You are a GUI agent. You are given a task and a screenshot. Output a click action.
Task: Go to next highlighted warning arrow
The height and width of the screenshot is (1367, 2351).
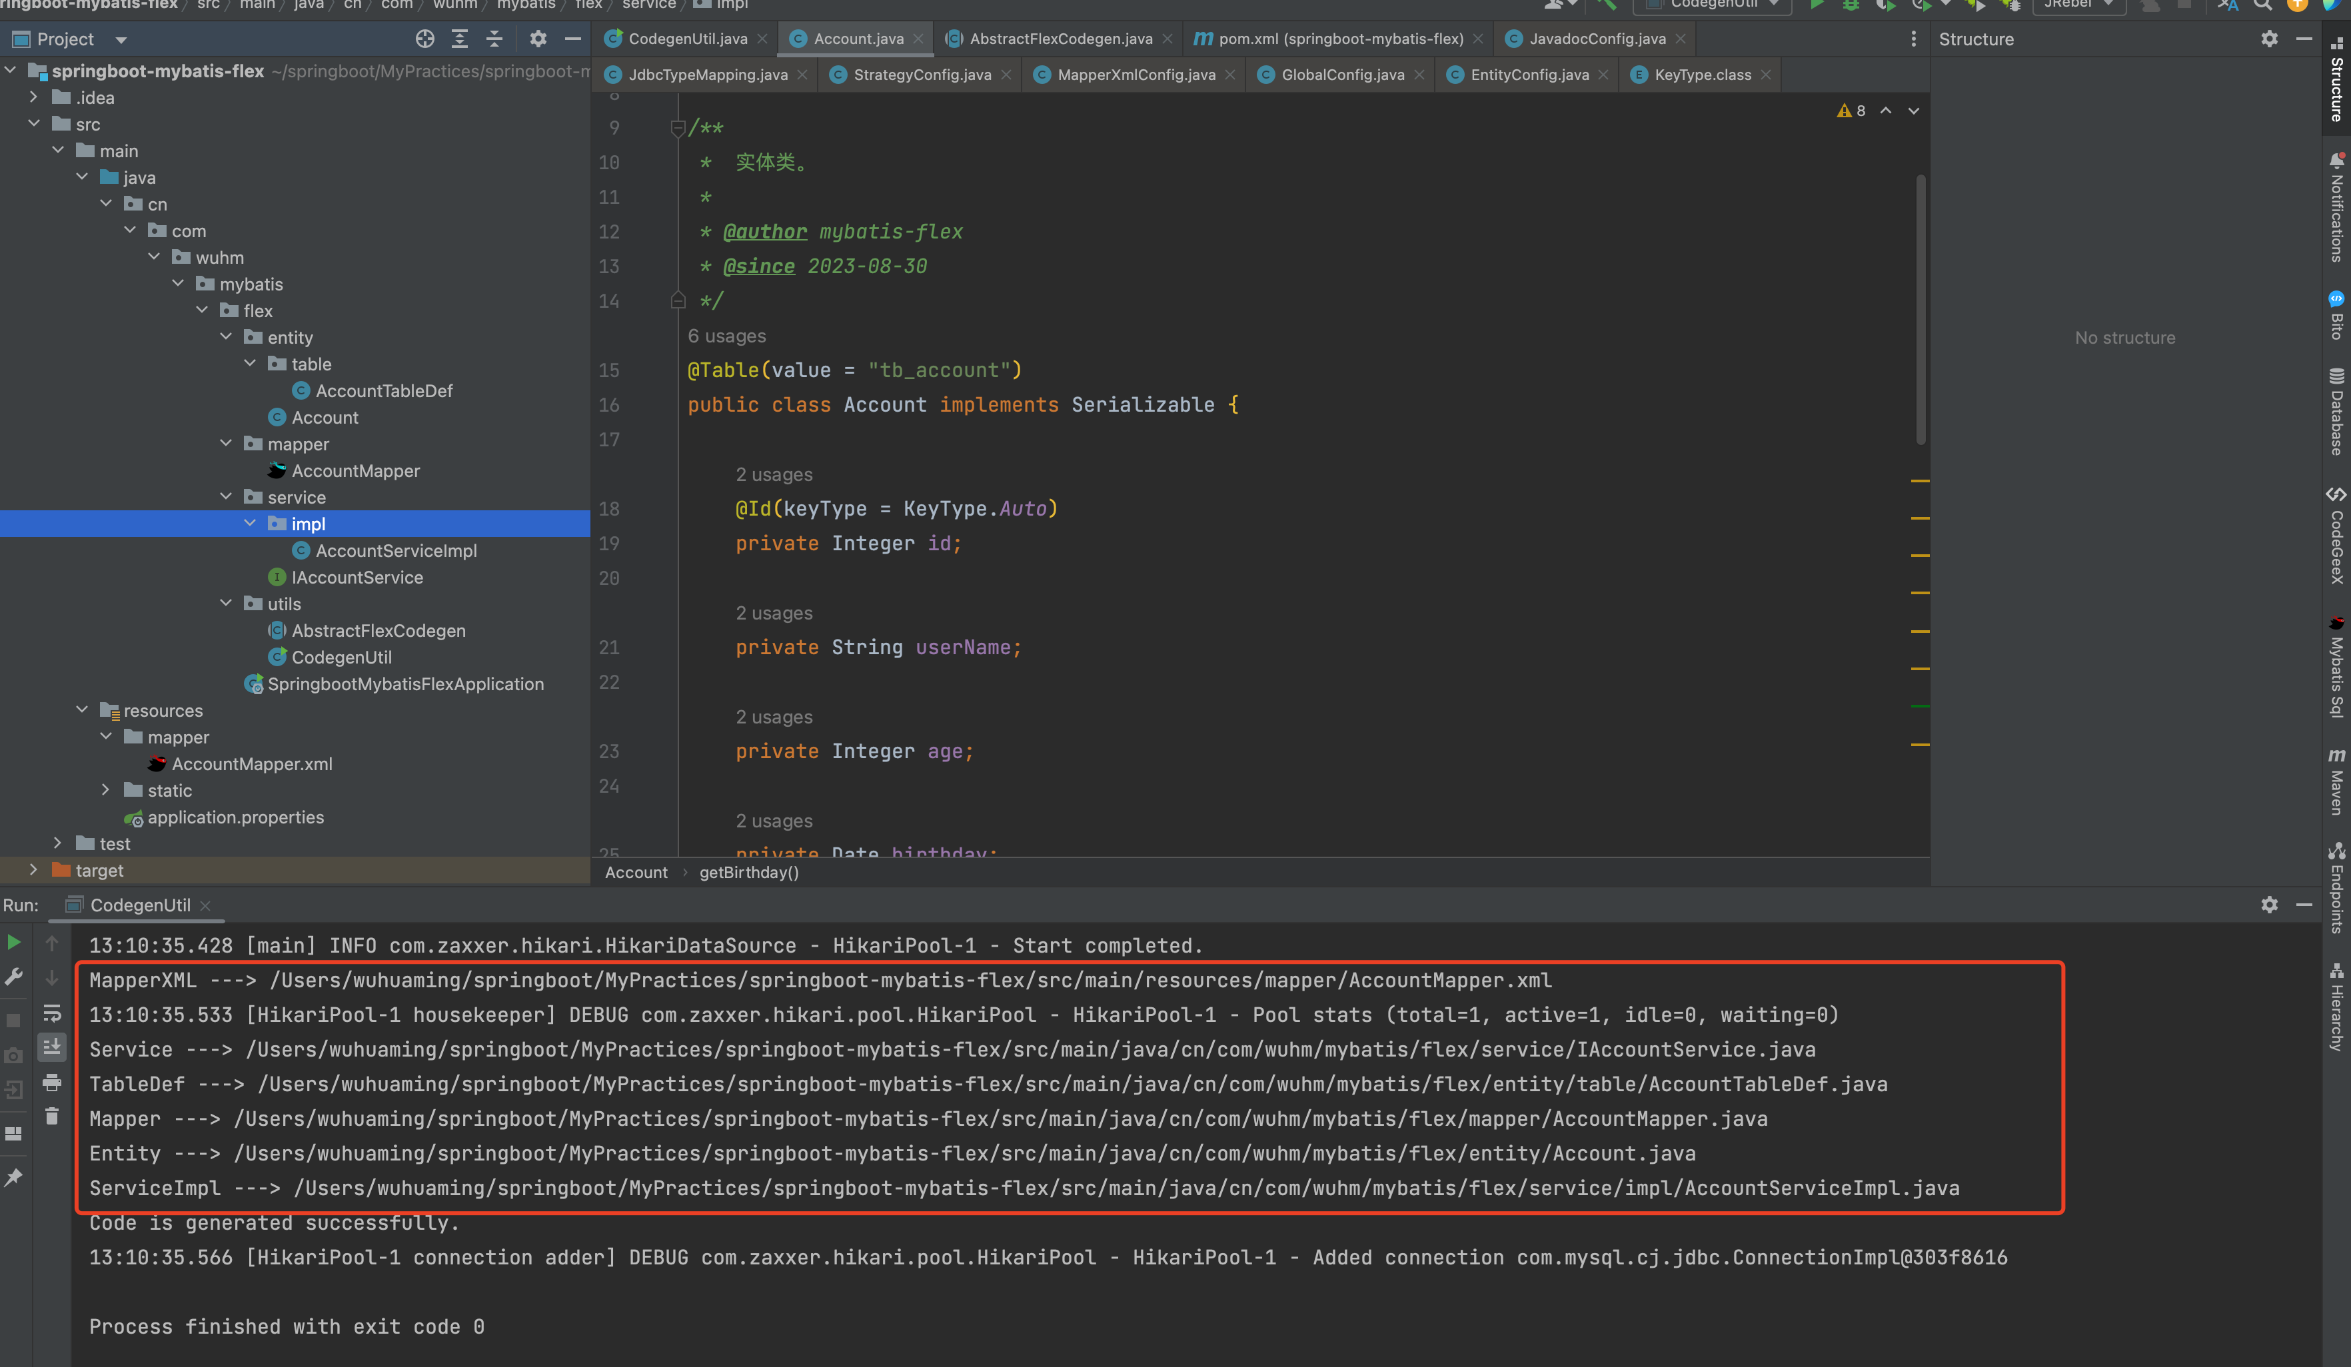1913,111
